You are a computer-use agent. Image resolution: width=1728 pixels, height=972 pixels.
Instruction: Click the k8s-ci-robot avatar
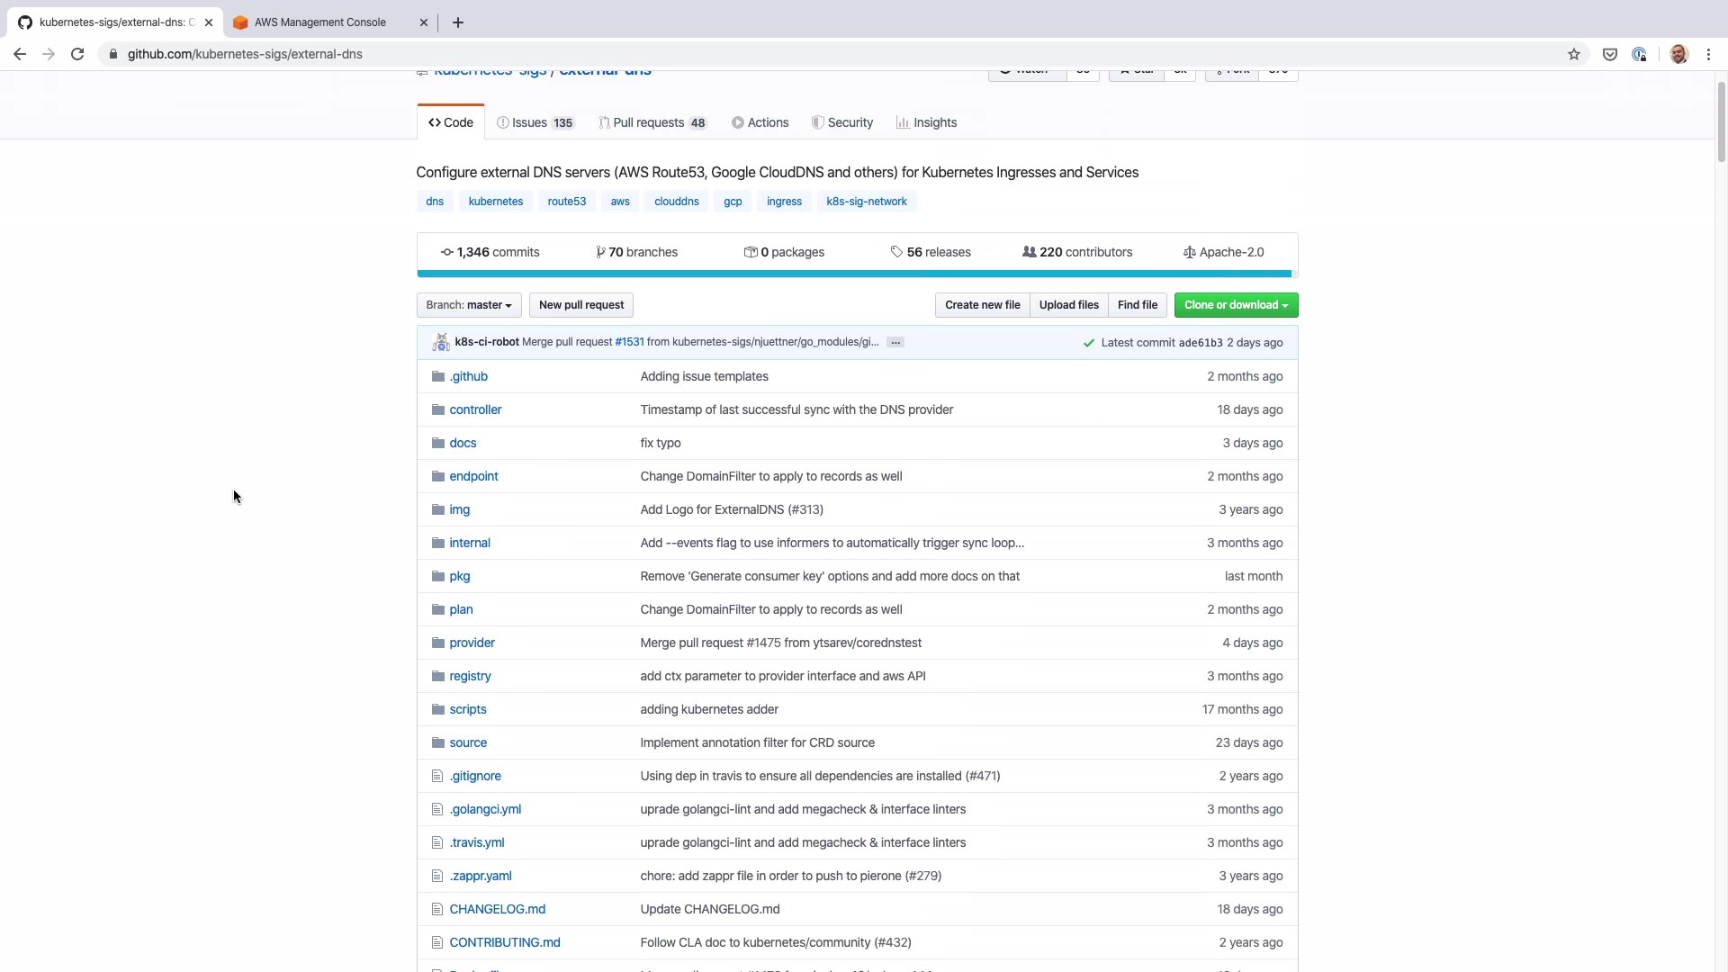pyautogui.click(x=440, y=342)
